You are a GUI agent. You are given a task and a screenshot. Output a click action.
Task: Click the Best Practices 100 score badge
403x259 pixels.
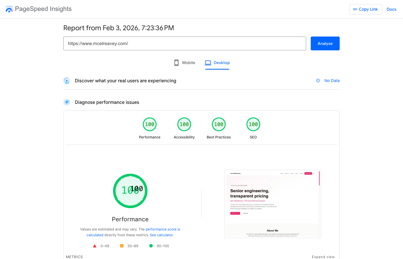[219, 124]
